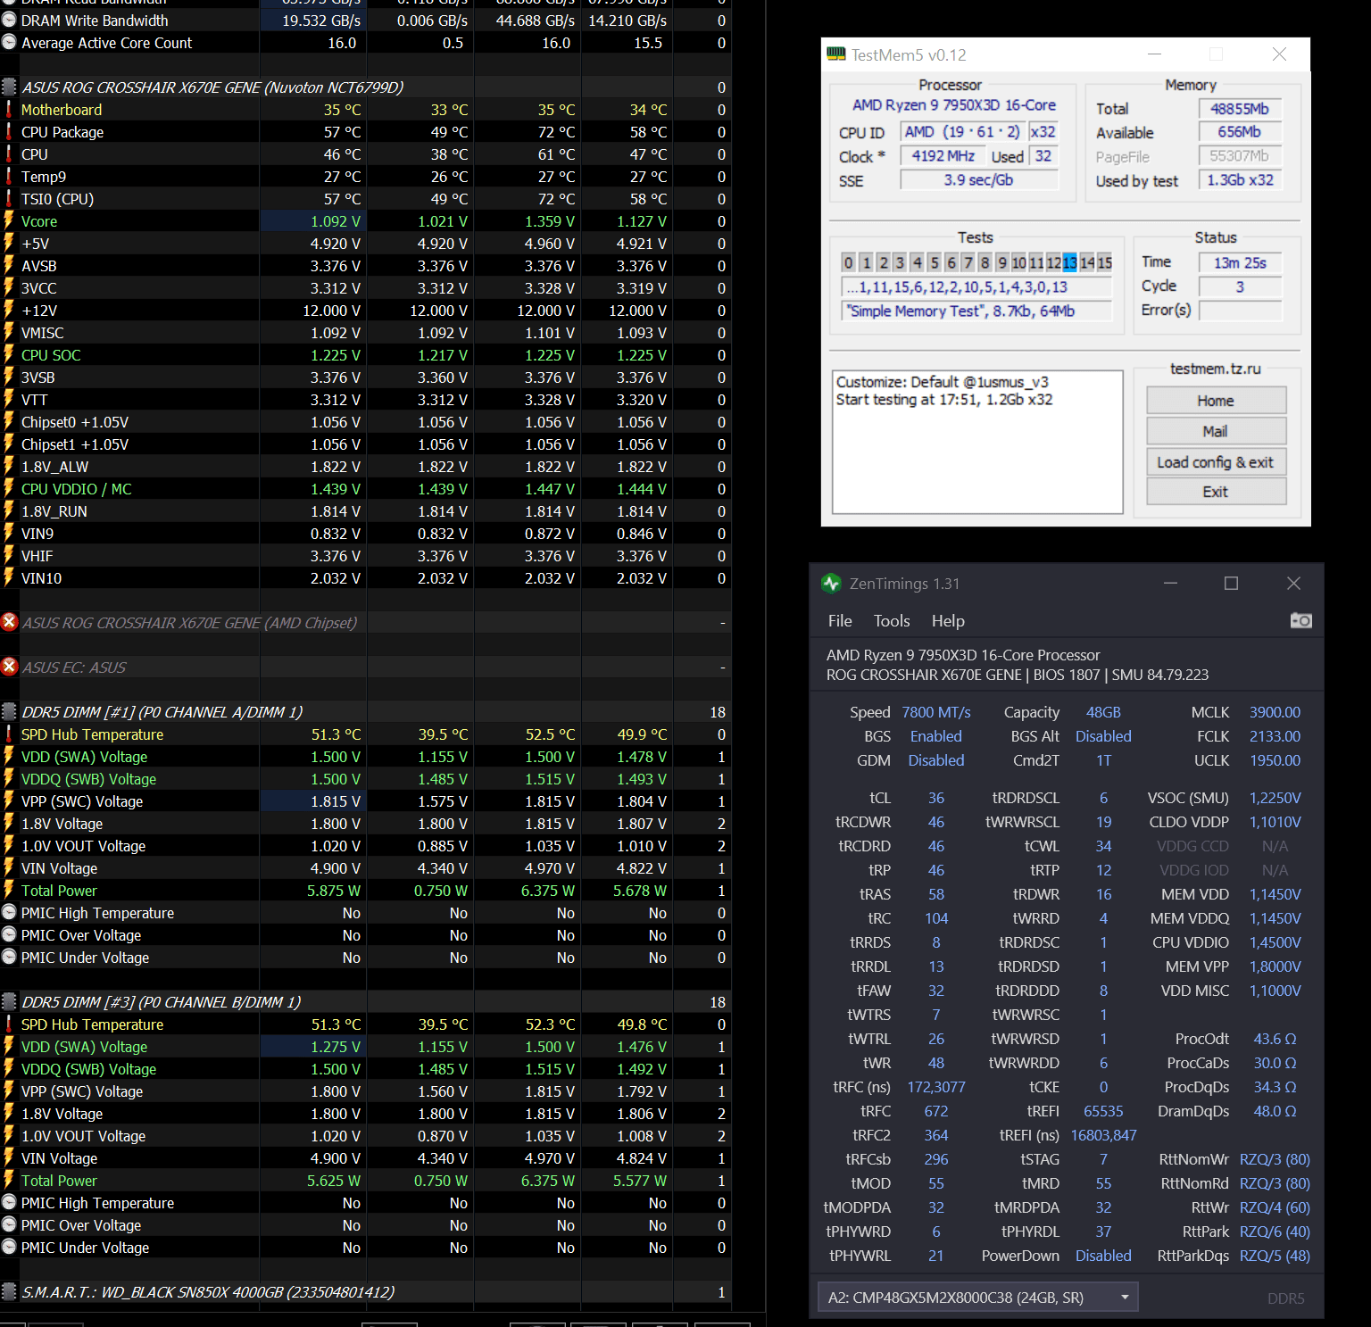Click the FCLK value 2133.00
Viewport: 1371px width, 1327px height.
click(x=1275, y=736)
